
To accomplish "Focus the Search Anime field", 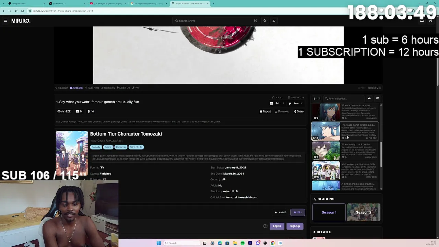I will pyautogui.click(x=216, y=21).
